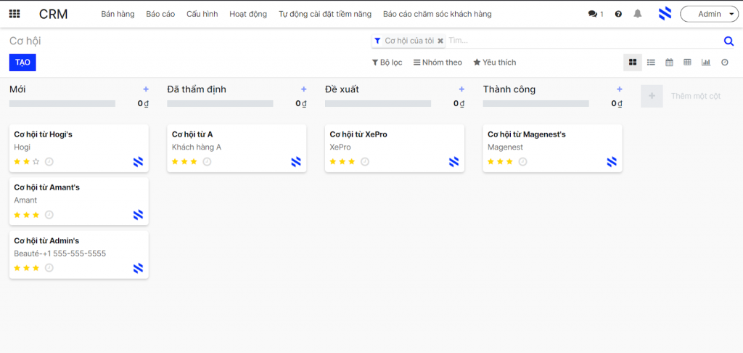Remove the Cơ hội của tôi filter

440,41
